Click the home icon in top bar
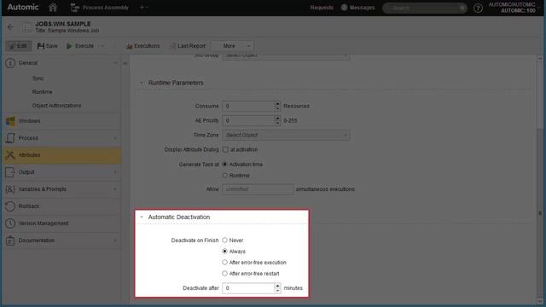546x307 pixels. pyautogui.click(x=53, y=8)
